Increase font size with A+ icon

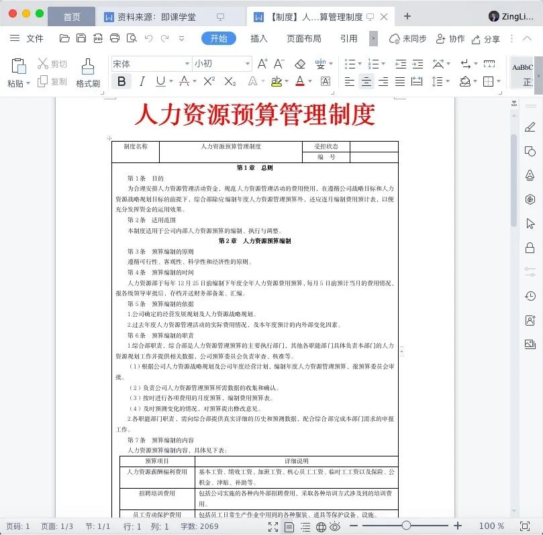262,63
